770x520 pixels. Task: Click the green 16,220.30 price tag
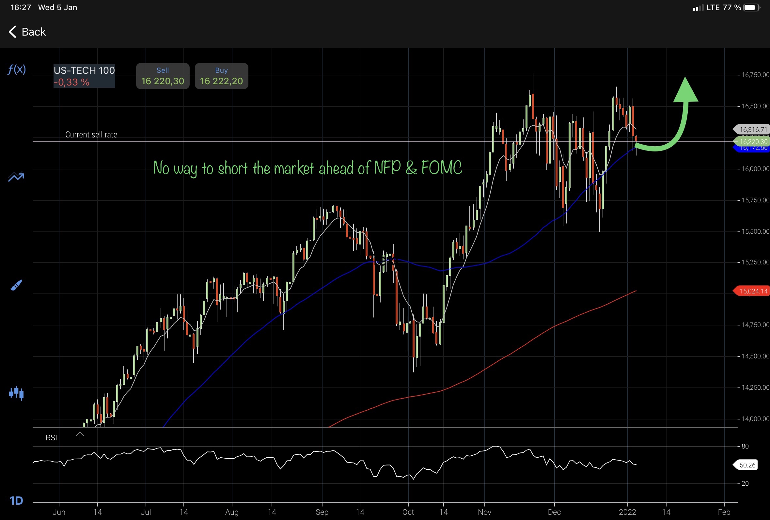tap(753, 142)
